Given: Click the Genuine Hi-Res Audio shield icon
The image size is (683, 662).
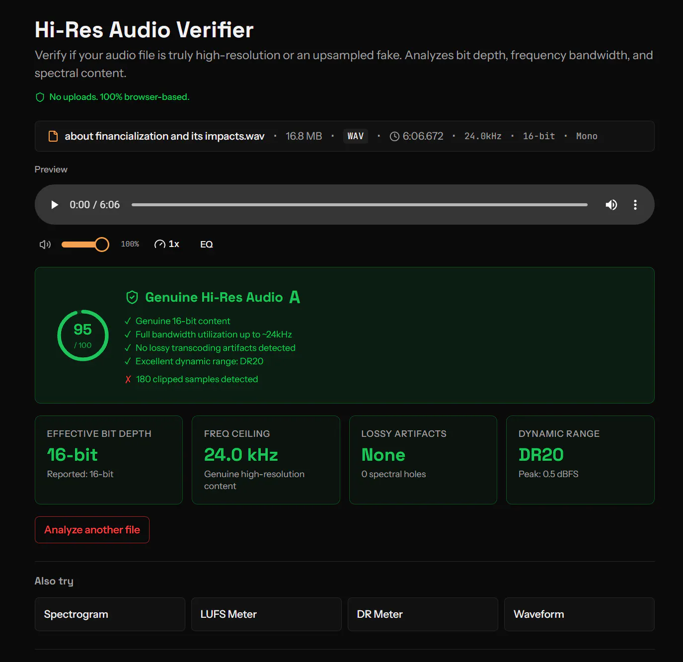Looking at the screenshot, I should (x=132, y=297).
